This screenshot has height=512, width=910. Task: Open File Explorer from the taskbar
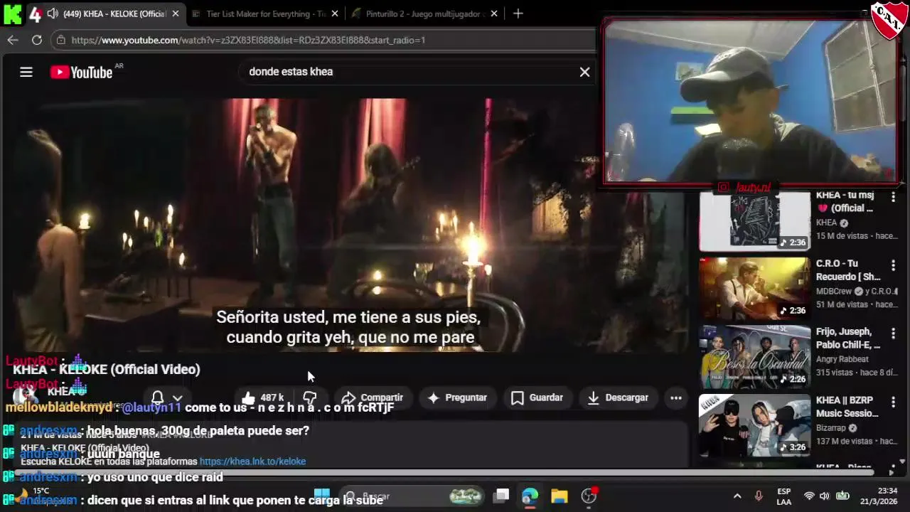pos(560,496)
